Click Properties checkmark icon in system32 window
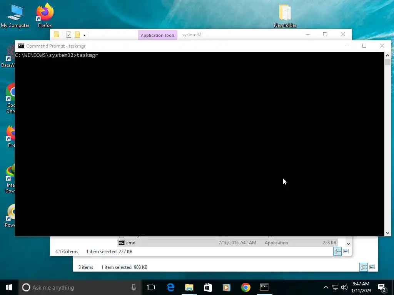 pyautogui.click(x=68, y=35)
